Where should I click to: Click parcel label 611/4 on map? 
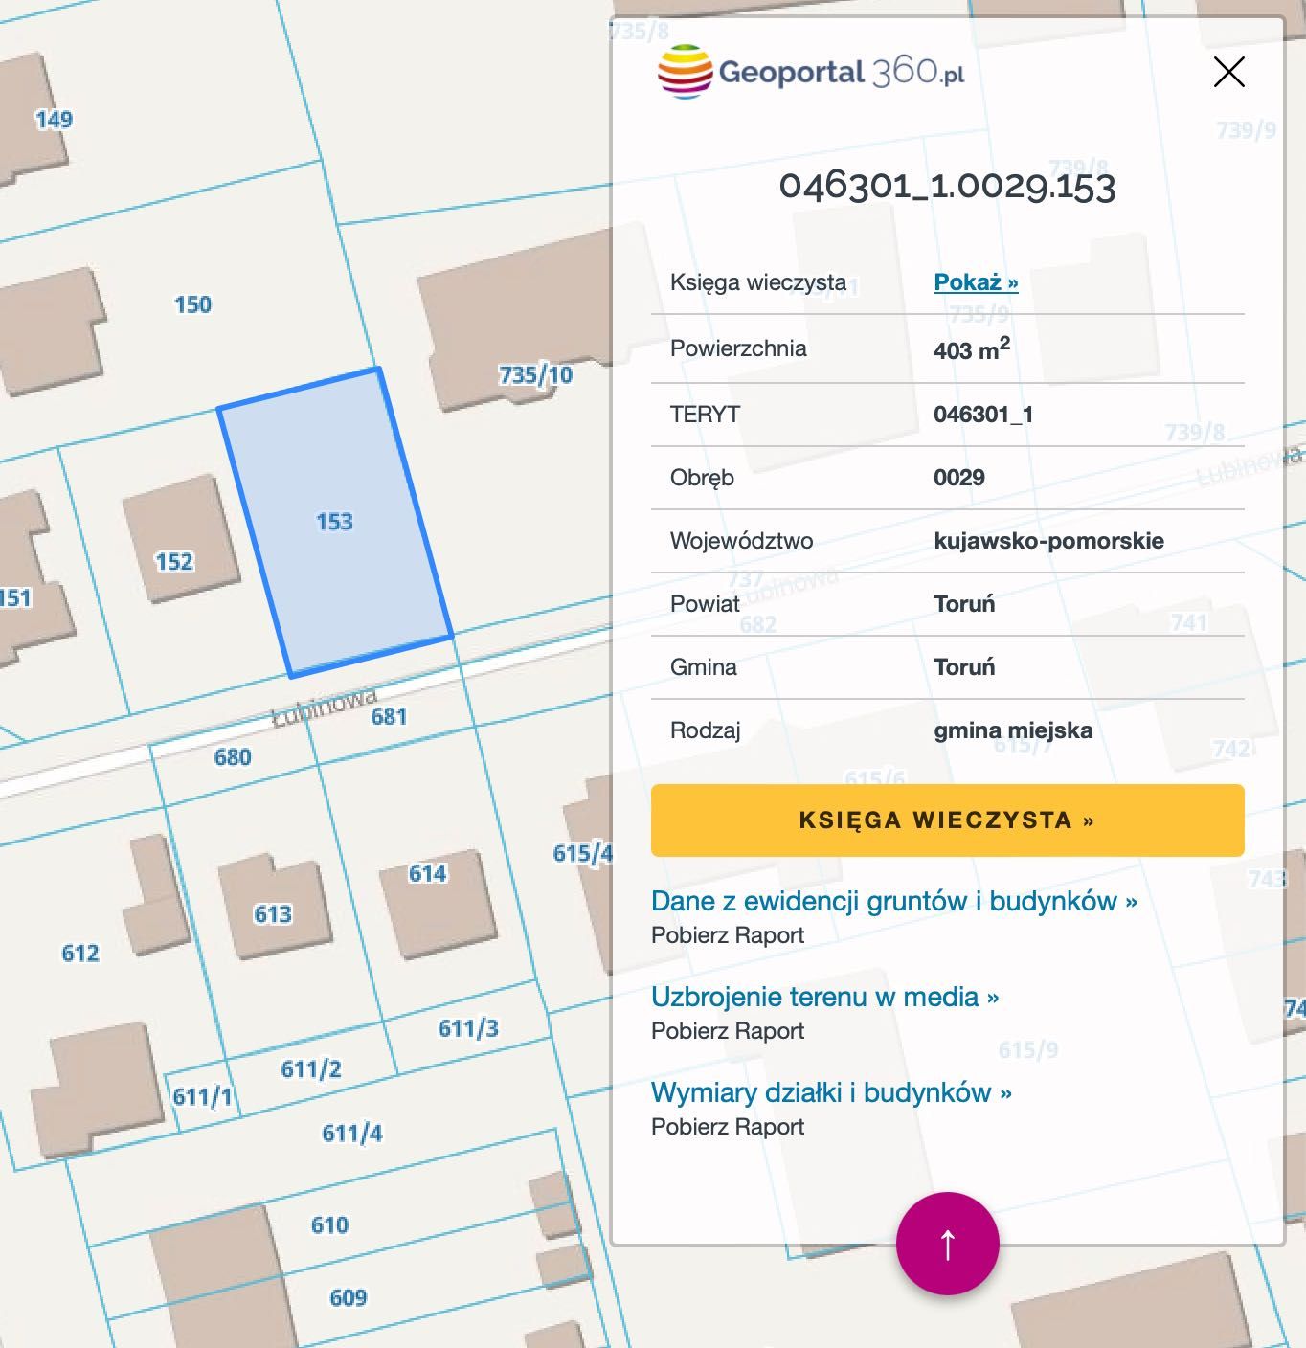click(x=352, y=1134)
